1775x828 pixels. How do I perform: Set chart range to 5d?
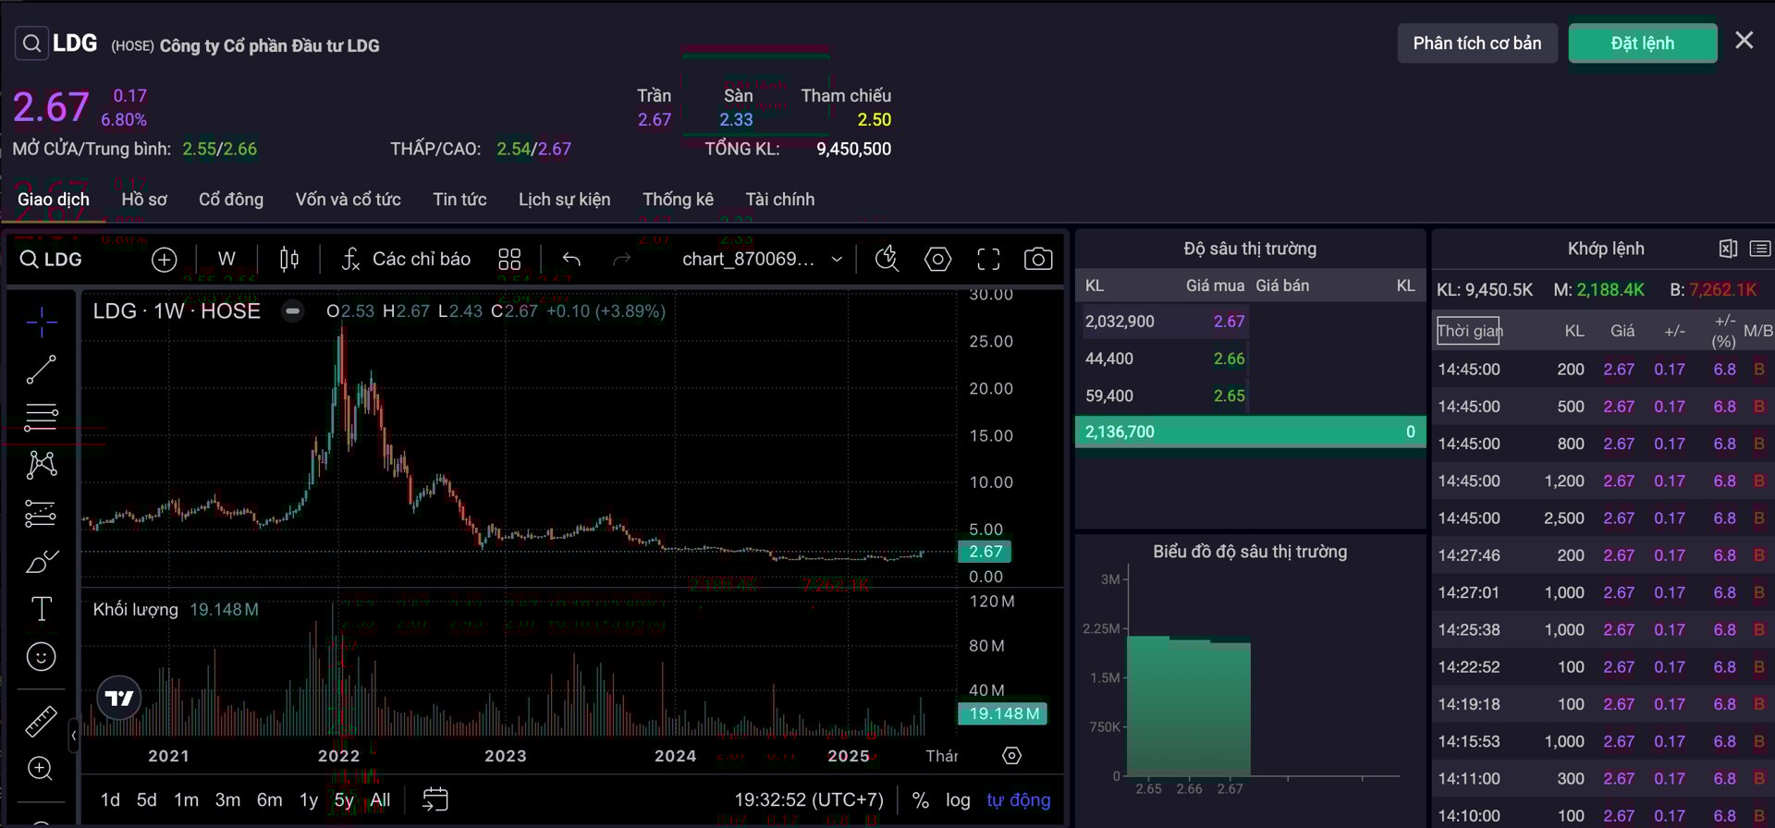click(146, 800)
